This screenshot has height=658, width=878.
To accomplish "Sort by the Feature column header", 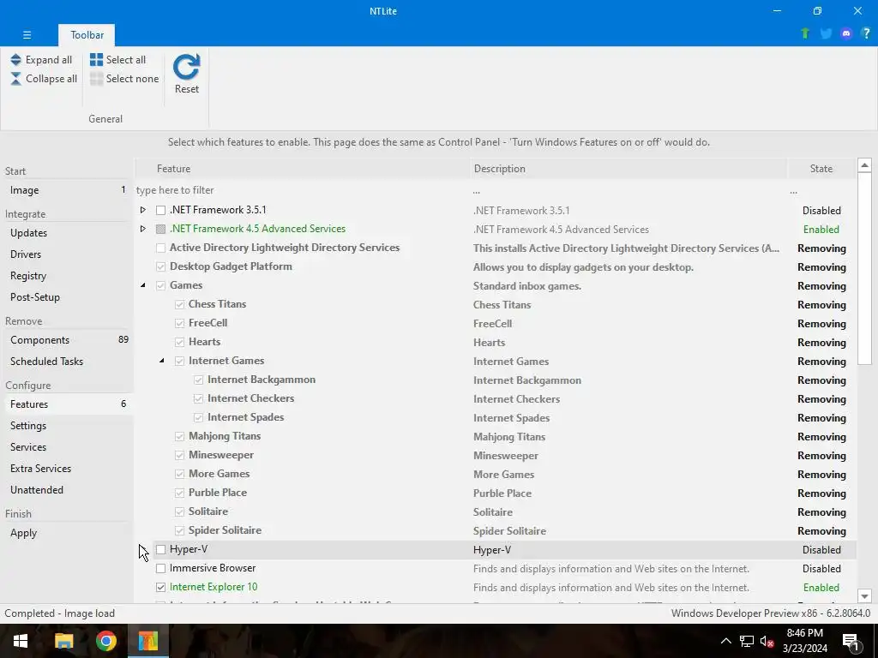I will 303,169.
